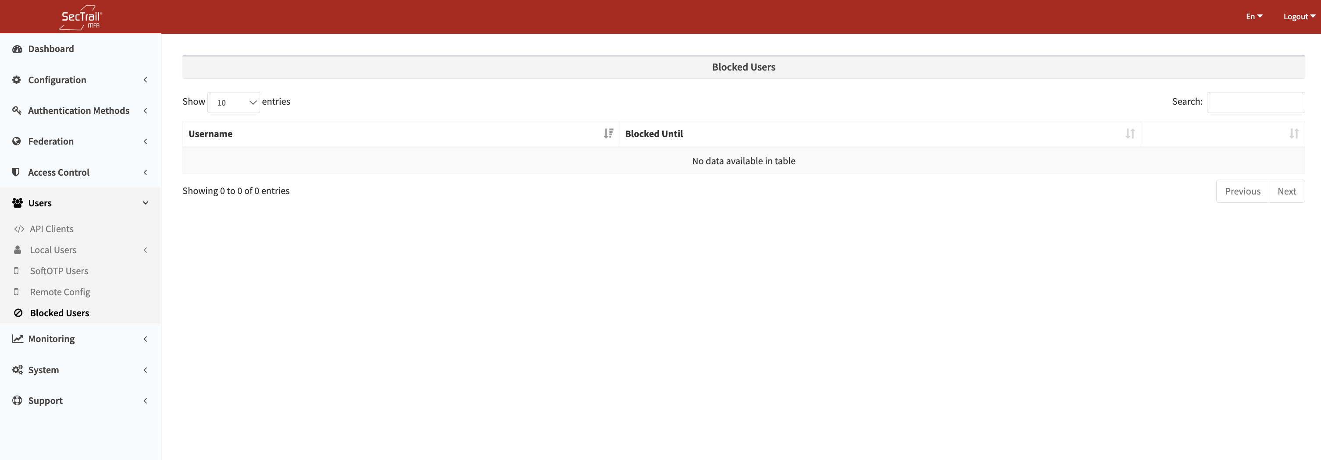Click the Configuration gear icon
The width and height of the screenshot is (1321, 460).
17,80
